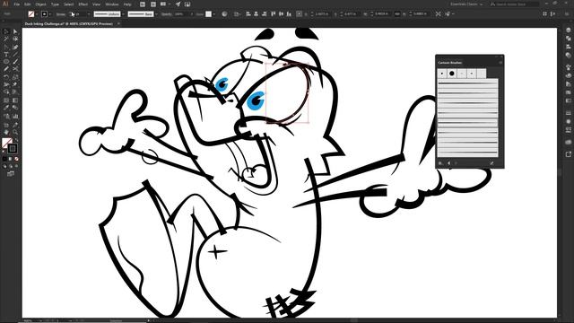Select the Pen tool
The image size is (574, 323).
[x=6, y=47]
